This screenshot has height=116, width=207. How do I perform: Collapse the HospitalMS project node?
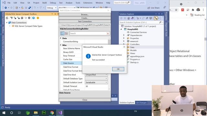coord(121,29)
